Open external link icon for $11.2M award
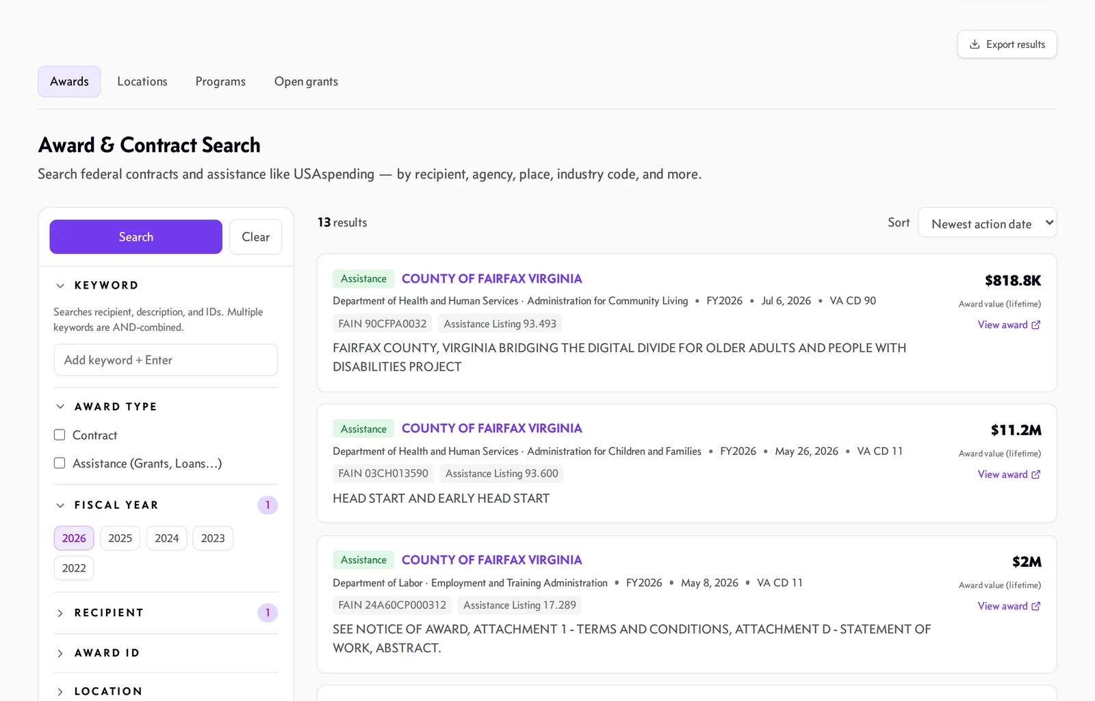Screen dimensions: 1095x701 pos(1036,475)
